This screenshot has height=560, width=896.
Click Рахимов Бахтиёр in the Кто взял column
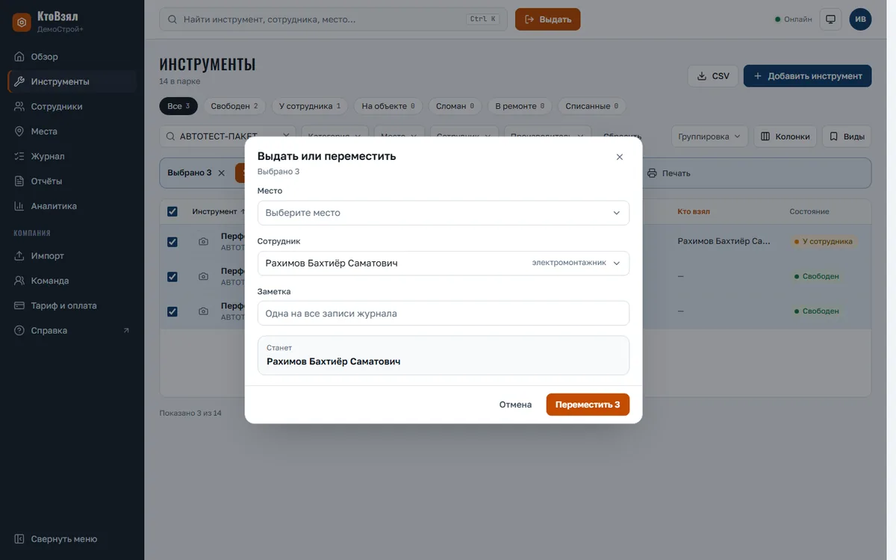724,242
